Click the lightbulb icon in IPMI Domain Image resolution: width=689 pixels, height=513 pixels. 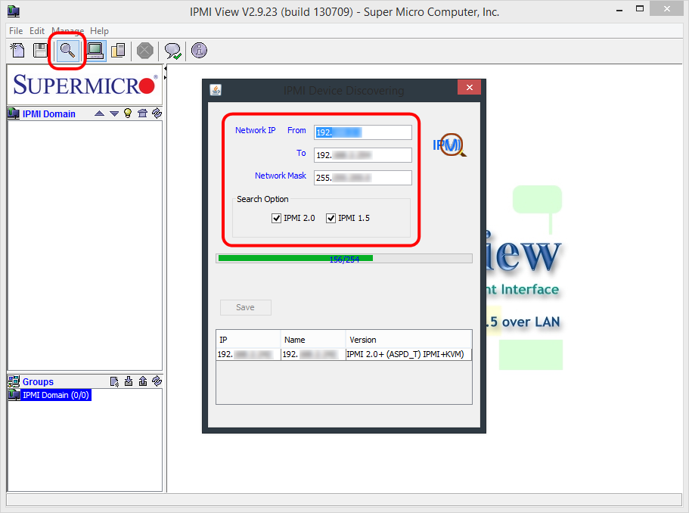tap(128, 113)
